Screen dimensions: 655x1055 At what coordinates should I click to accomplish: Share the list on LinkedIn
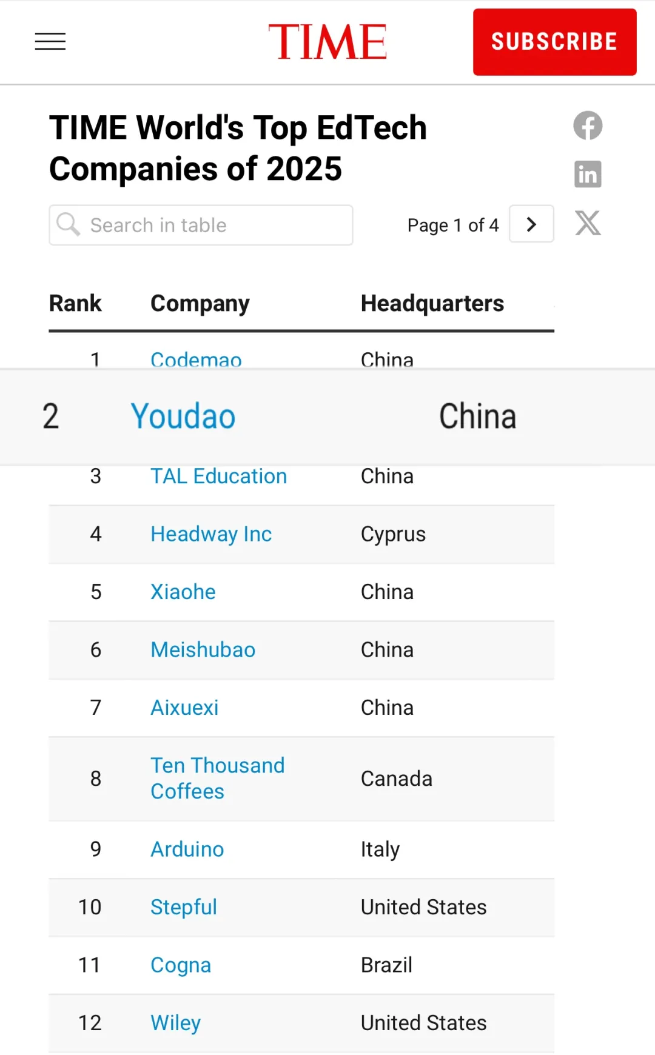pyautogui.click(x=588, y=174)
